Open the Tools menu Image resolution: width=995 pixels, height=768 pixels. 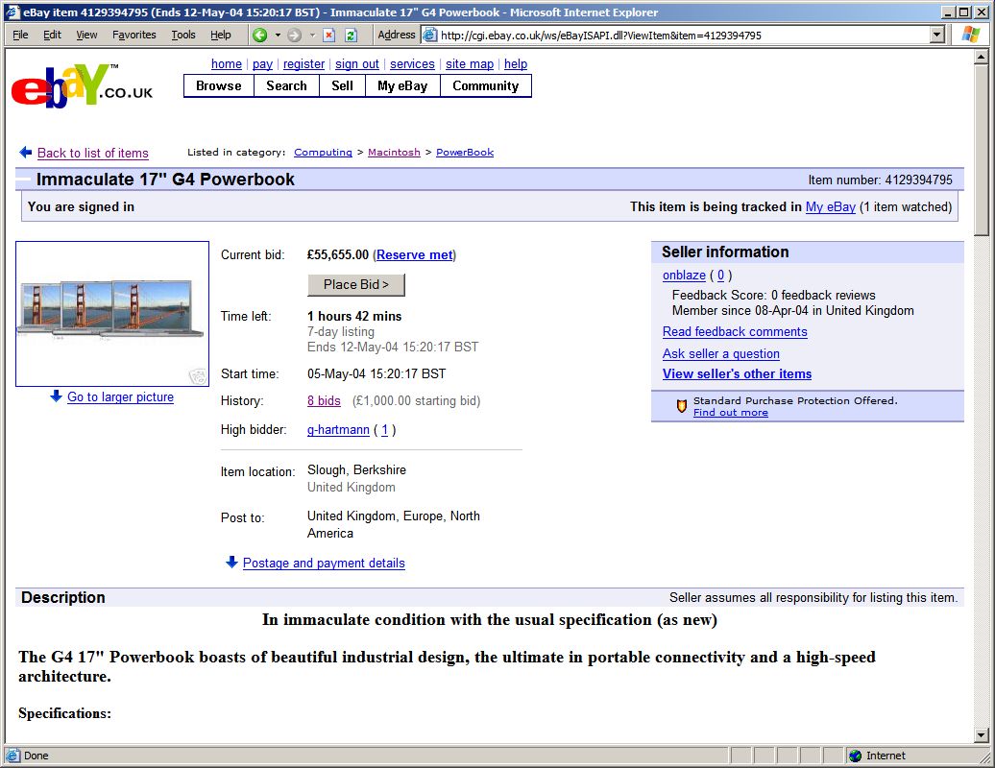click(182, 35)
